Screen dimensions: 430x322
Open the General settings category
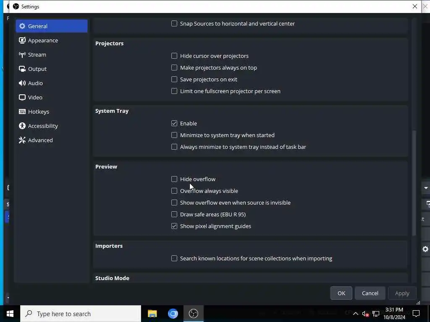[52, 26]
